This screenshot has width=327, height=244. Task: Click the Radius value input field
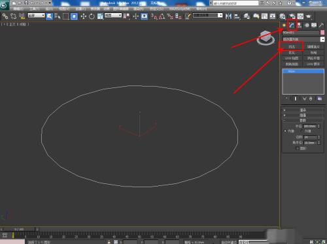[310, 127]
